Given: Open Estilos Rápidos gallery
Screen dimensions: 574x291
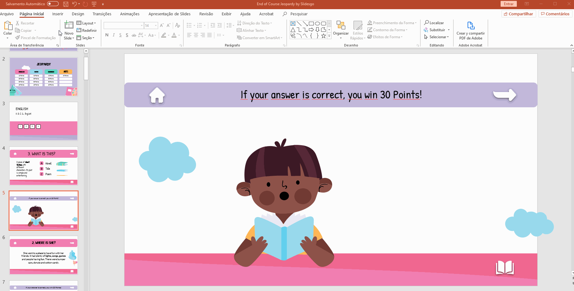Looking at the screenshot, I should 357,30.
